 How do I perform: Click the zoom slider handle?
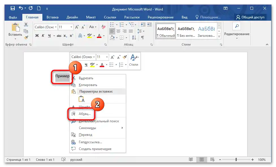click(236, 160)
